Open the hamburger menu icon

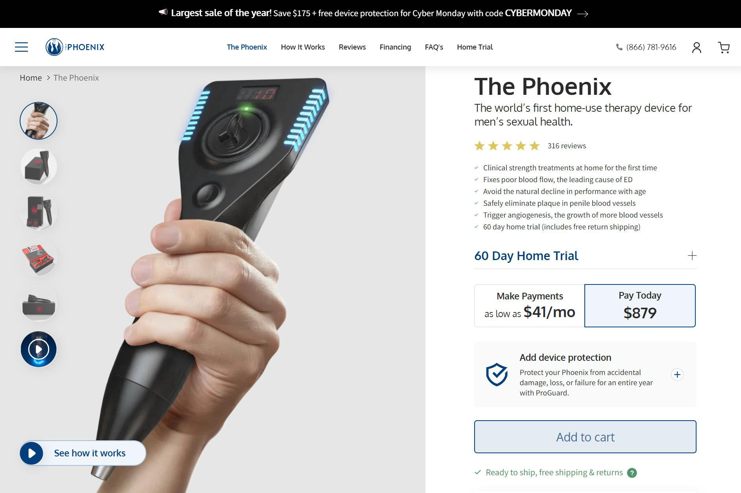pos(21,47)
